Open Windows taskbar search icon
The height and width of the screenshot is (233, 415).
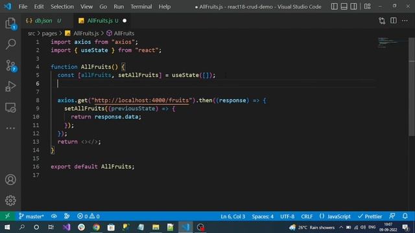22,227
